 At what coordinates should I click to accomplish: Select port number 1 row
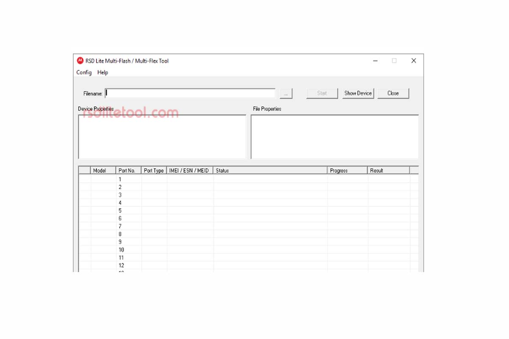point(249,179)
